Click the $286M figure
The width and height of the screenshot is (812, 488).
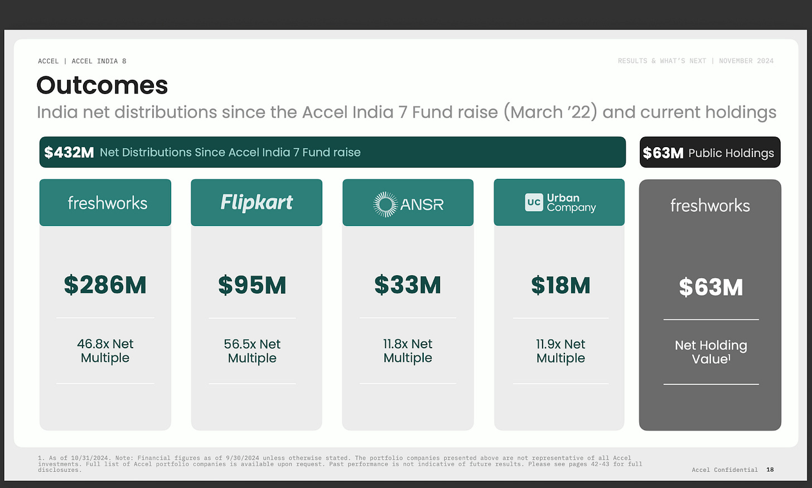105,285
